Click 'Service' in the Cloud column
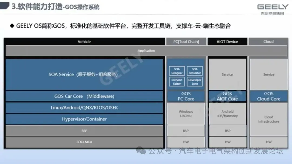This screenshot has width=292, height=164. click(269, 74)
